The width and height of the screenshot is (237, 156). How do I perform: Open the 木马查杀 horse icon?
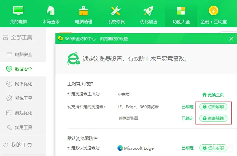pyautogui.click(x=51, y=11)
